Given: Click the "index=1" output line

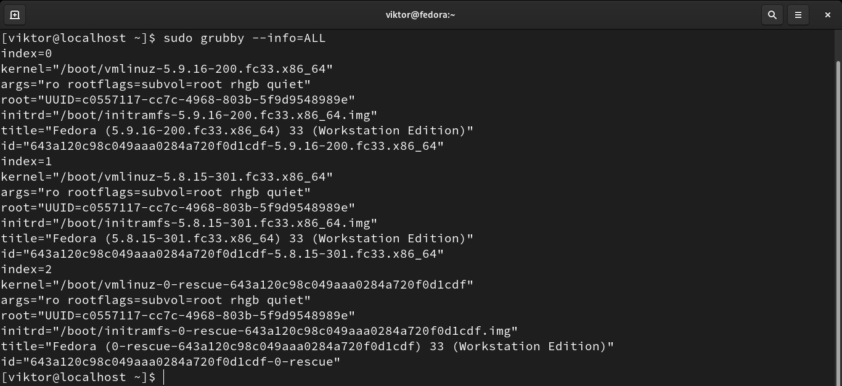Looking at the screenshot, I should coord(27,162).
